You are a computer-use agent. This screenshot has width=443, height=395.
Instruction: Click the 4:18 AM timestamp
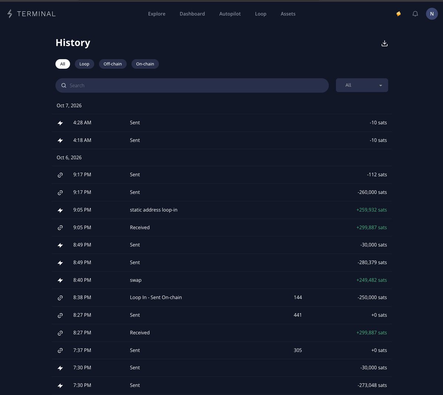[82, 140]
